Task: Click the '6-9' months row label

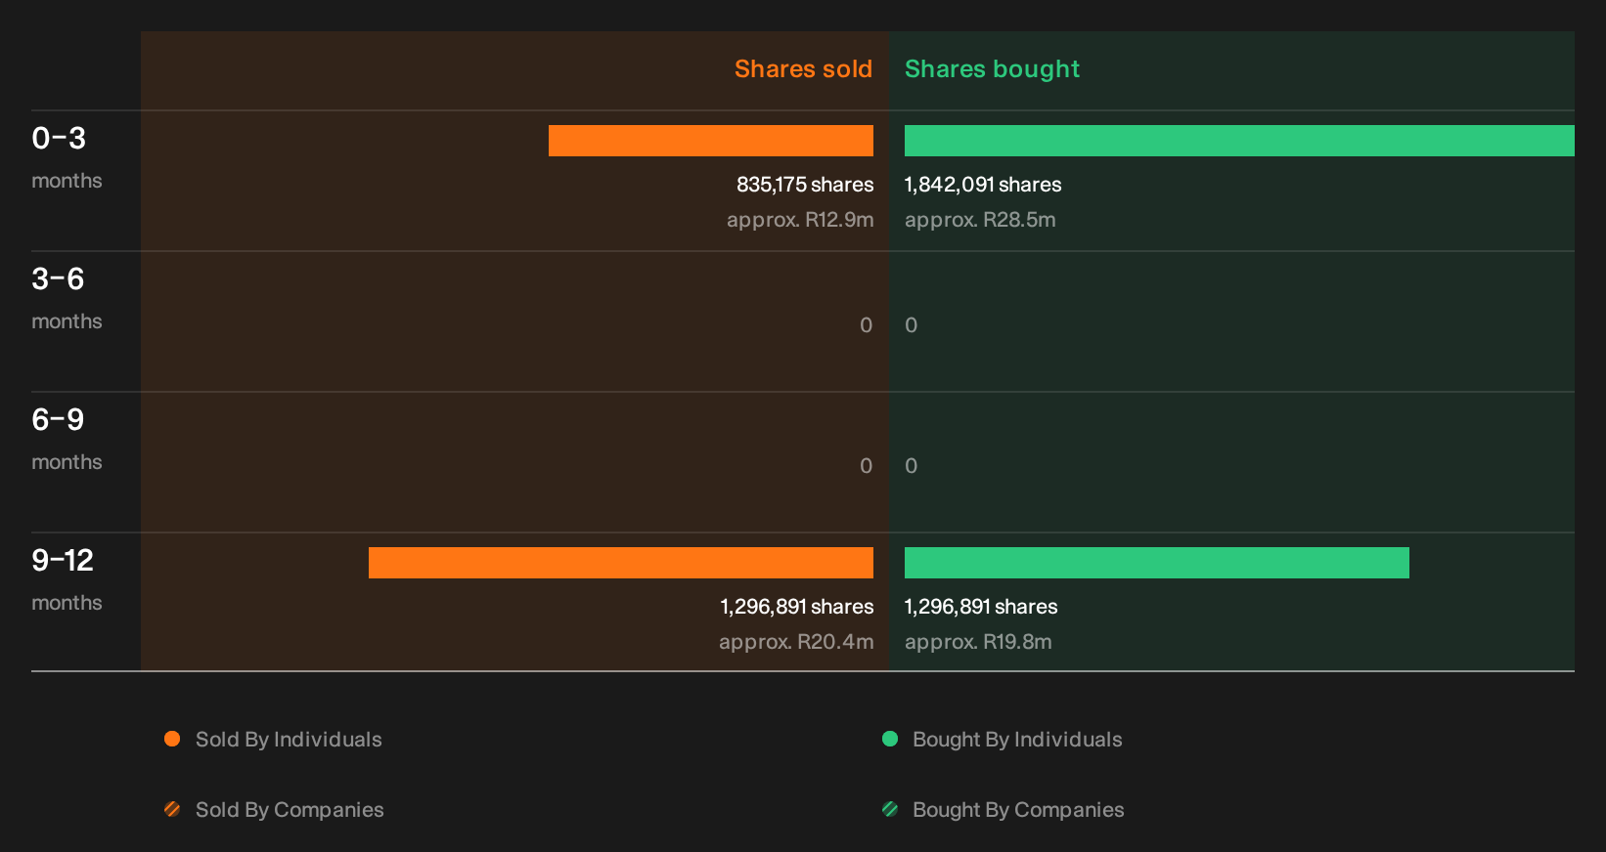Action: click(59, 420)
